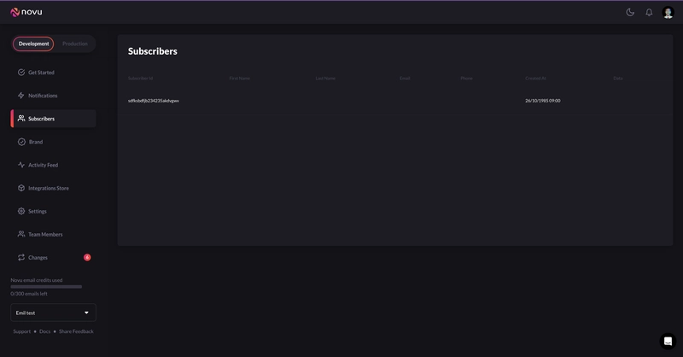
Task: Click the Integrations Store box icon
Action: [21, 188]
